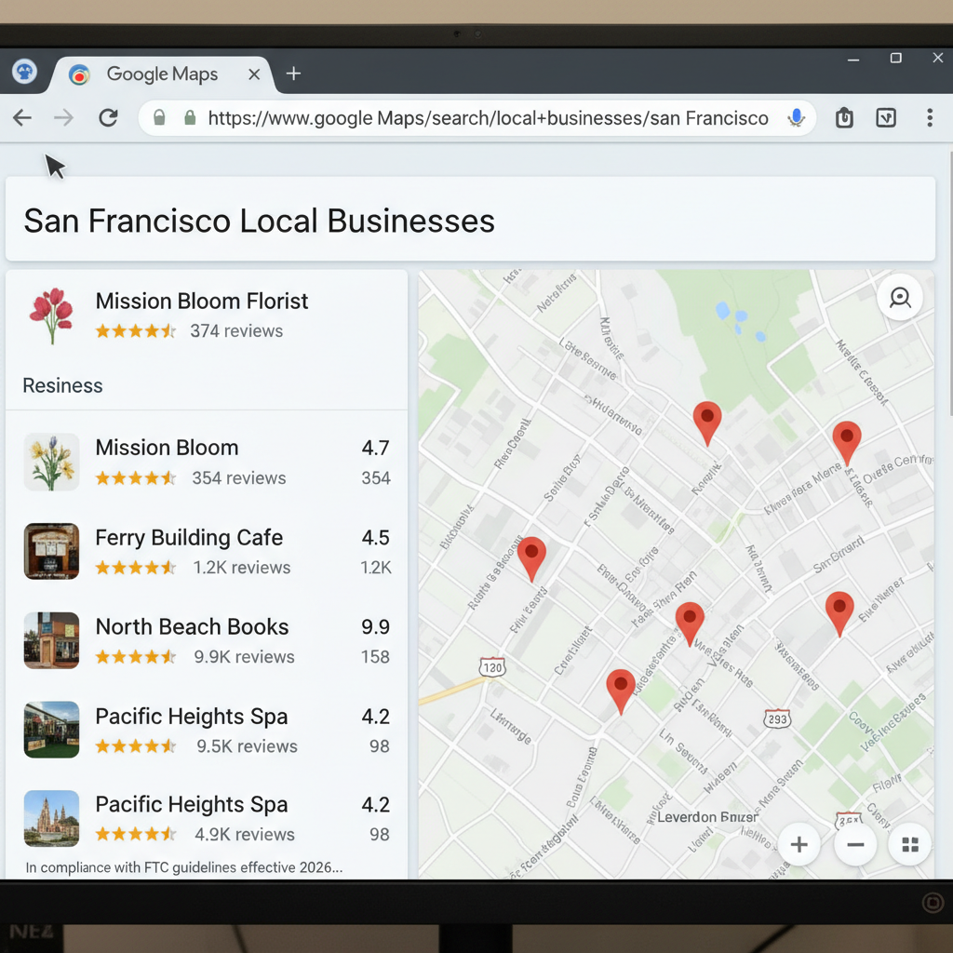Click the North Beach Books storefront thumbnail
The width and height of the screenshot is (953, 953).
(x=52, y=640)
